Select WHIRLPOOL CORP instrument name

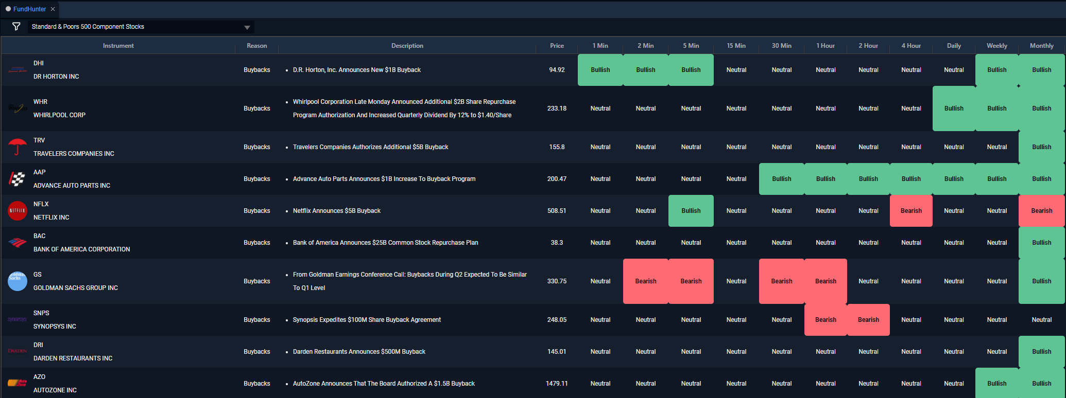point(59,115)
